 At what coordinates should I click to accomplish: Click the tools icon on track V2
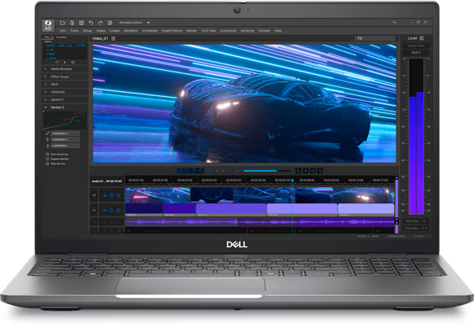(x=118, y=195)
